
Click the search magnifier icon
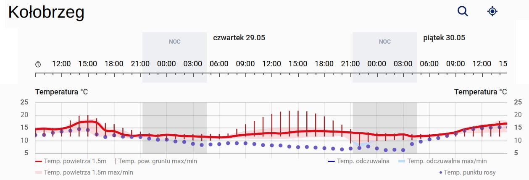(x=463, y=11)
